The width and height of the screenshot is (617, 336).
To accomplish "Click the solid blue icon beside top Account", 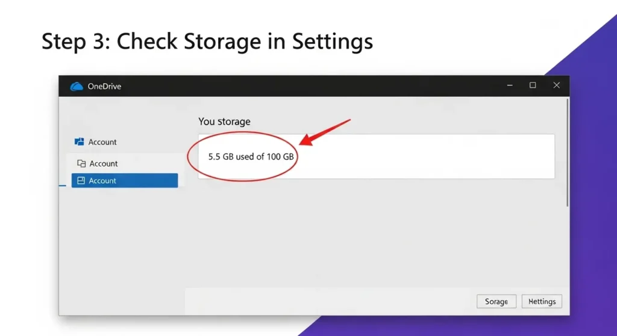I will coord(79,142).
